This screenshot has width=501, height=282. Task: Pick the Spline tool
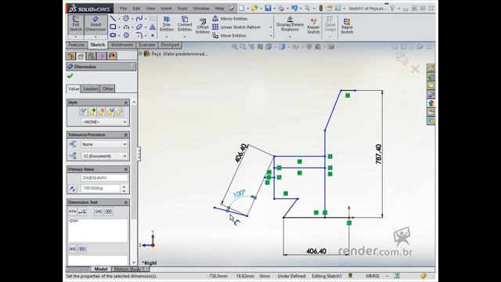[139, 19]
